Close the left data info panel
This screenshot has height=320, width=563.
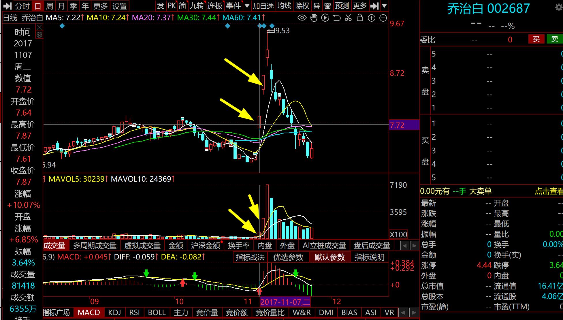(x=39, y=27)
